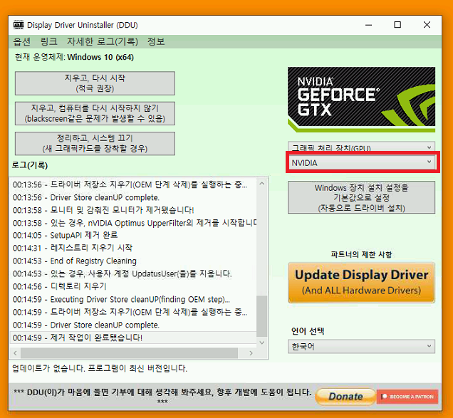This screenshot has height=418, width=453.
Task: Select log row 00:14:59 드라이버 저장소 지우기
Action: pos(133,312)
